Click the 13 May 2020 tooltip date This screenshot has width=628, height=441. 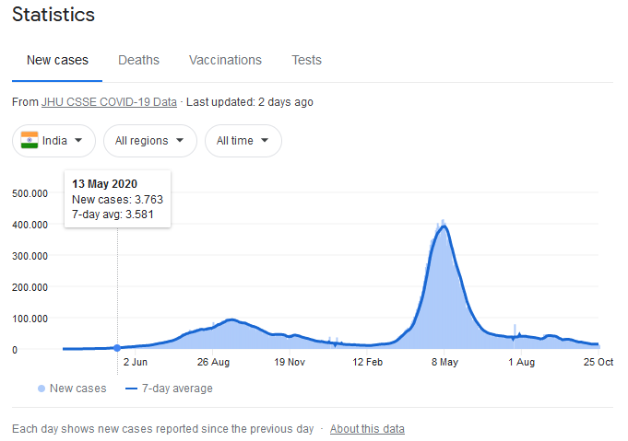click(x=104, y=184)
